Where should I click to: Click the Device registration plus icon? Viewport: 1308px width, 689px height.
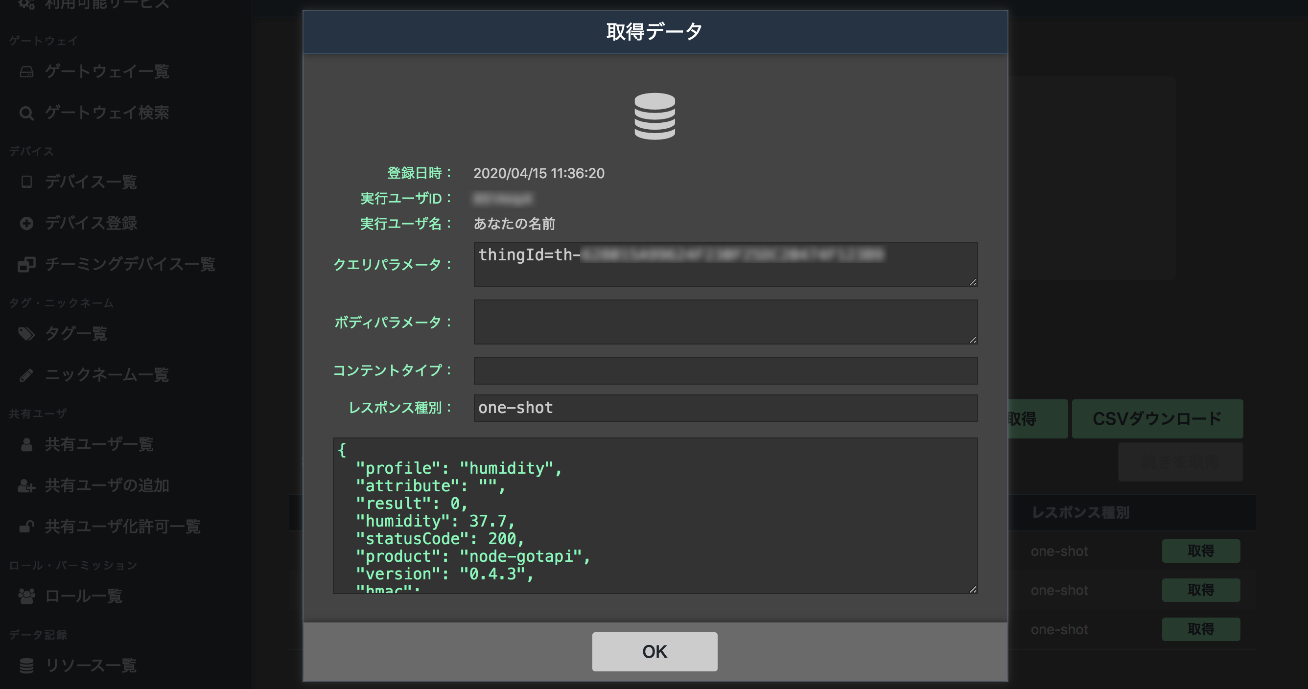click(26, 223)
